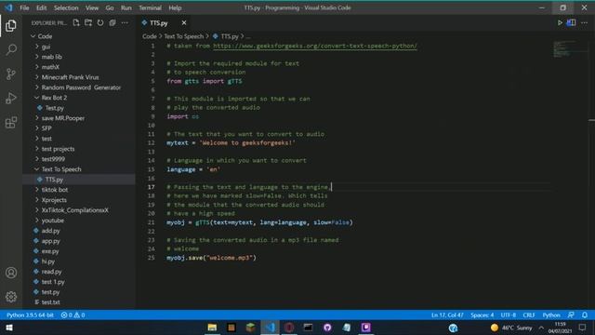595x335 pixels.
Task: Open Explorer more actions ellipsis
Action: pyautogui.click(x=125, y=22)
